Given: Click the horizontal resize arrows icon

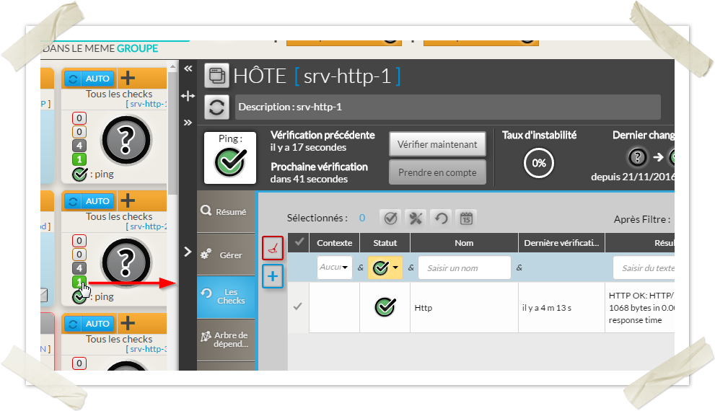Looking at the screenshot, I should pyautogui.click(x=188, y=96).
